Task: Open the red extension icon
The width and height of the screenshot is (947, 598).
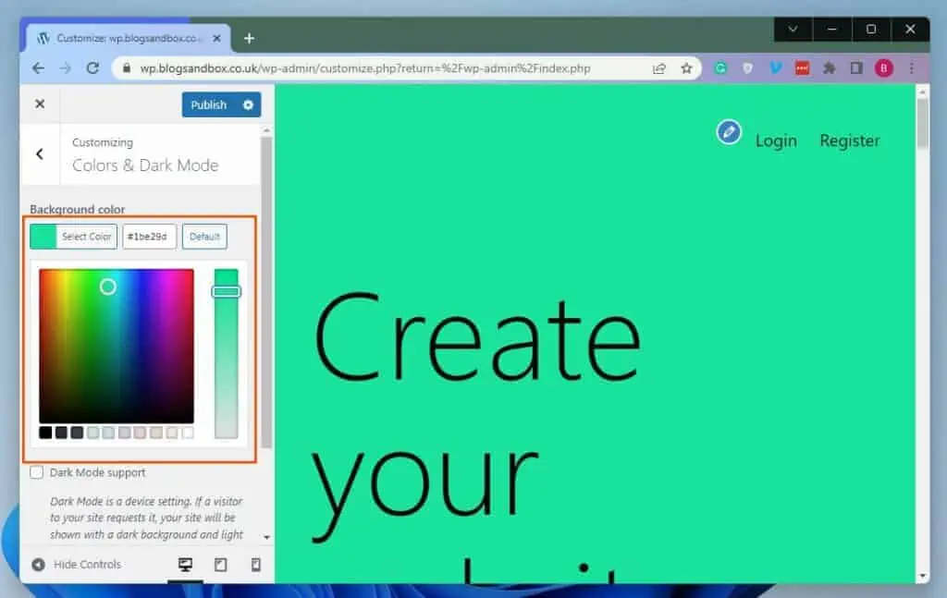Action: (x=802, y=68)
